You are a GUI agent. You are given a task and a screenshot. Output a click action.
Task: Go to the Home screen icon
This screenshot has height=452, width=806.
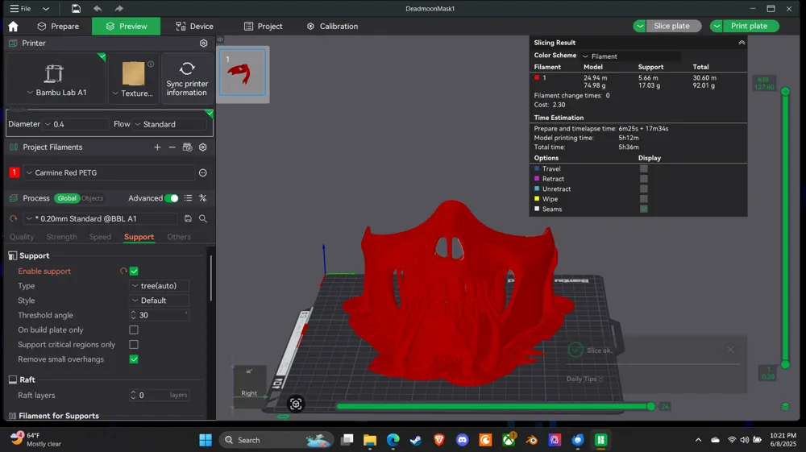click(x=14, y=27)
